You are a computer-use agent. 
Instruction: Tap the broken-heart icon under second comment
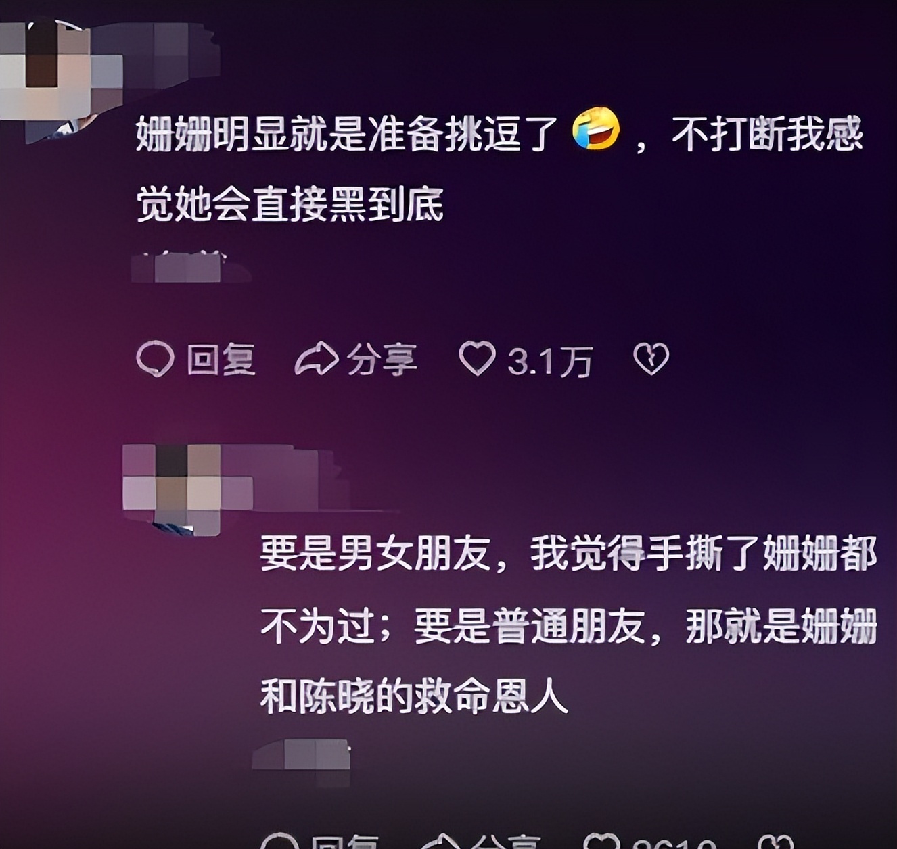click(775, 842)
